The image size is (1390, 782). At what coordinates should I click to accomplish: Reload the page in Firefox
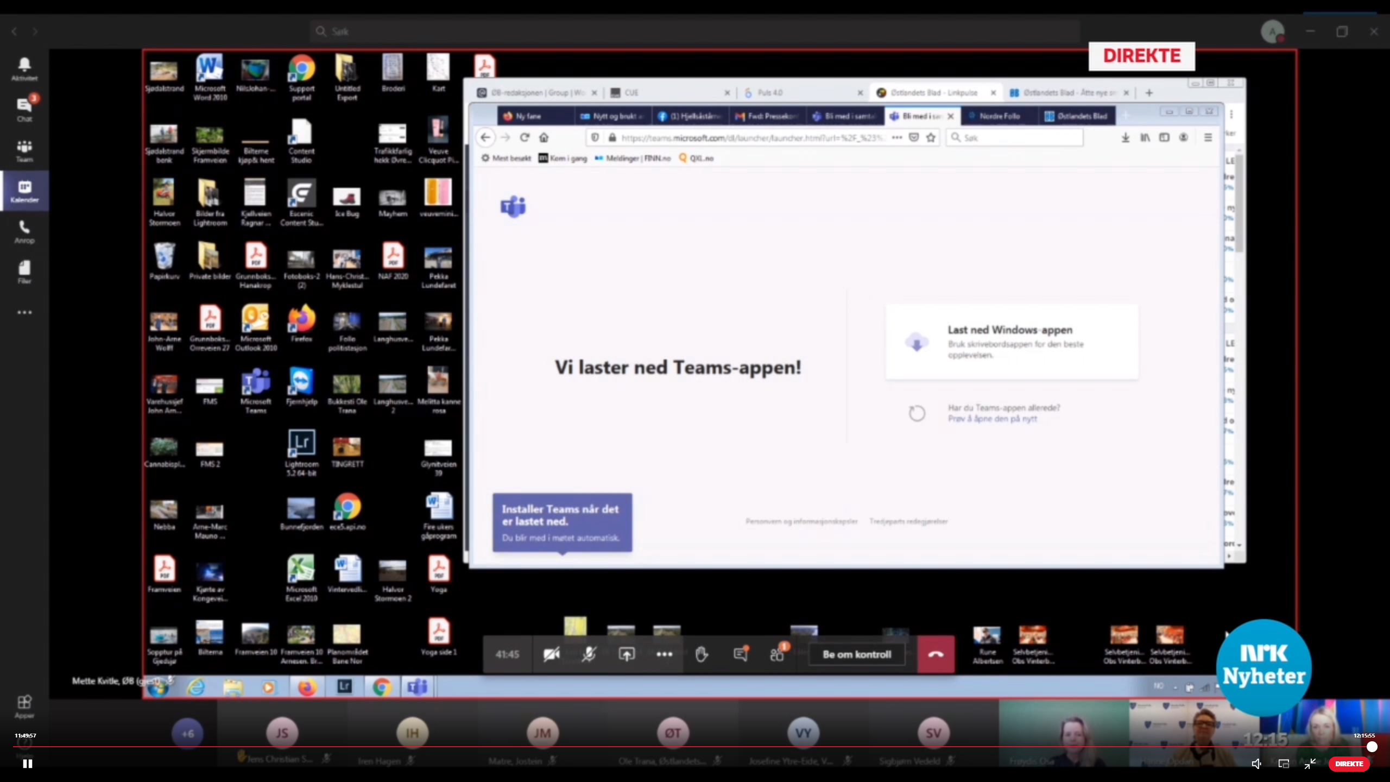525,137
